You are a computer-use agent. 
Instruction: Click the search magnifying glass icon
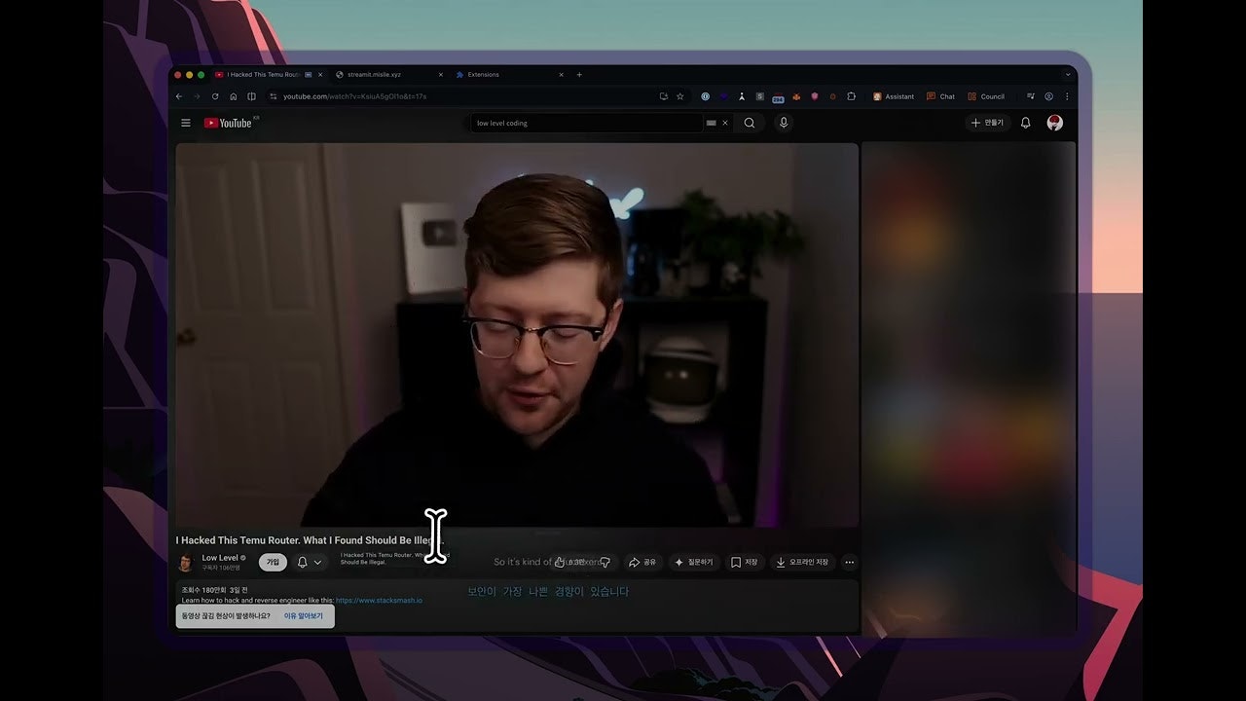[750, 123]
